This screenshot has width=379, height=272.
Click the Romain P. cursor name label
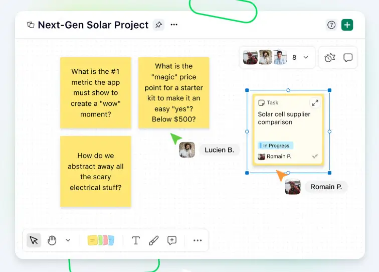click(326, 187)
